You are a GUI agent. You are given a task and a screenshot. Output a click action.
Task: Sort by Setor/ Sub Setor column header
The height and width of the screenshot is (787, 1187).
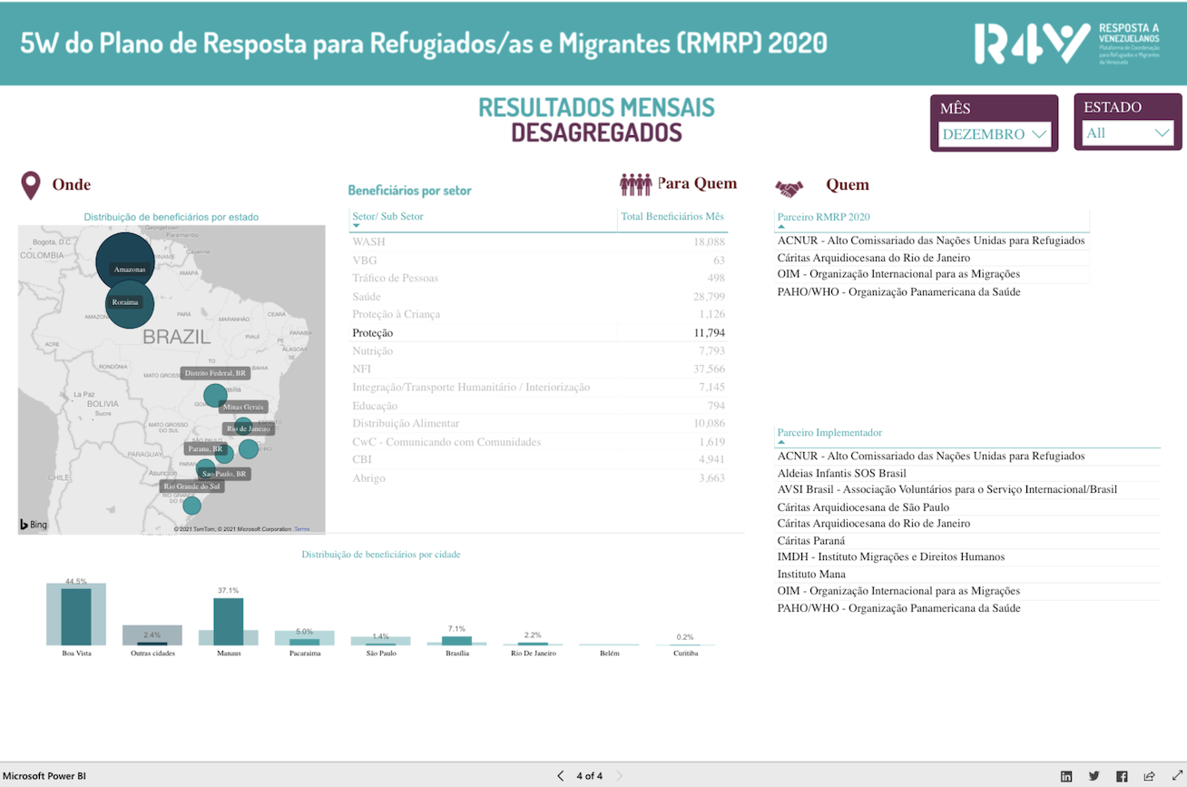[x=483, y=217]
